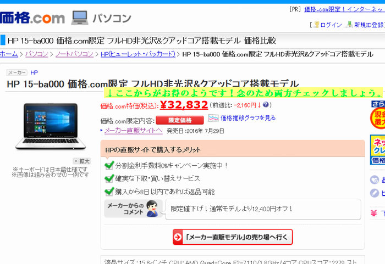Click the ネット クレ banner on right
This screenshot has height=264, width=385.
pos(378,149)
